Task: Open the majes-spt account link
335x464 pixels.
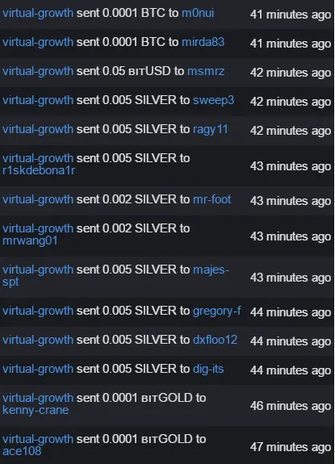Action: 115,275
